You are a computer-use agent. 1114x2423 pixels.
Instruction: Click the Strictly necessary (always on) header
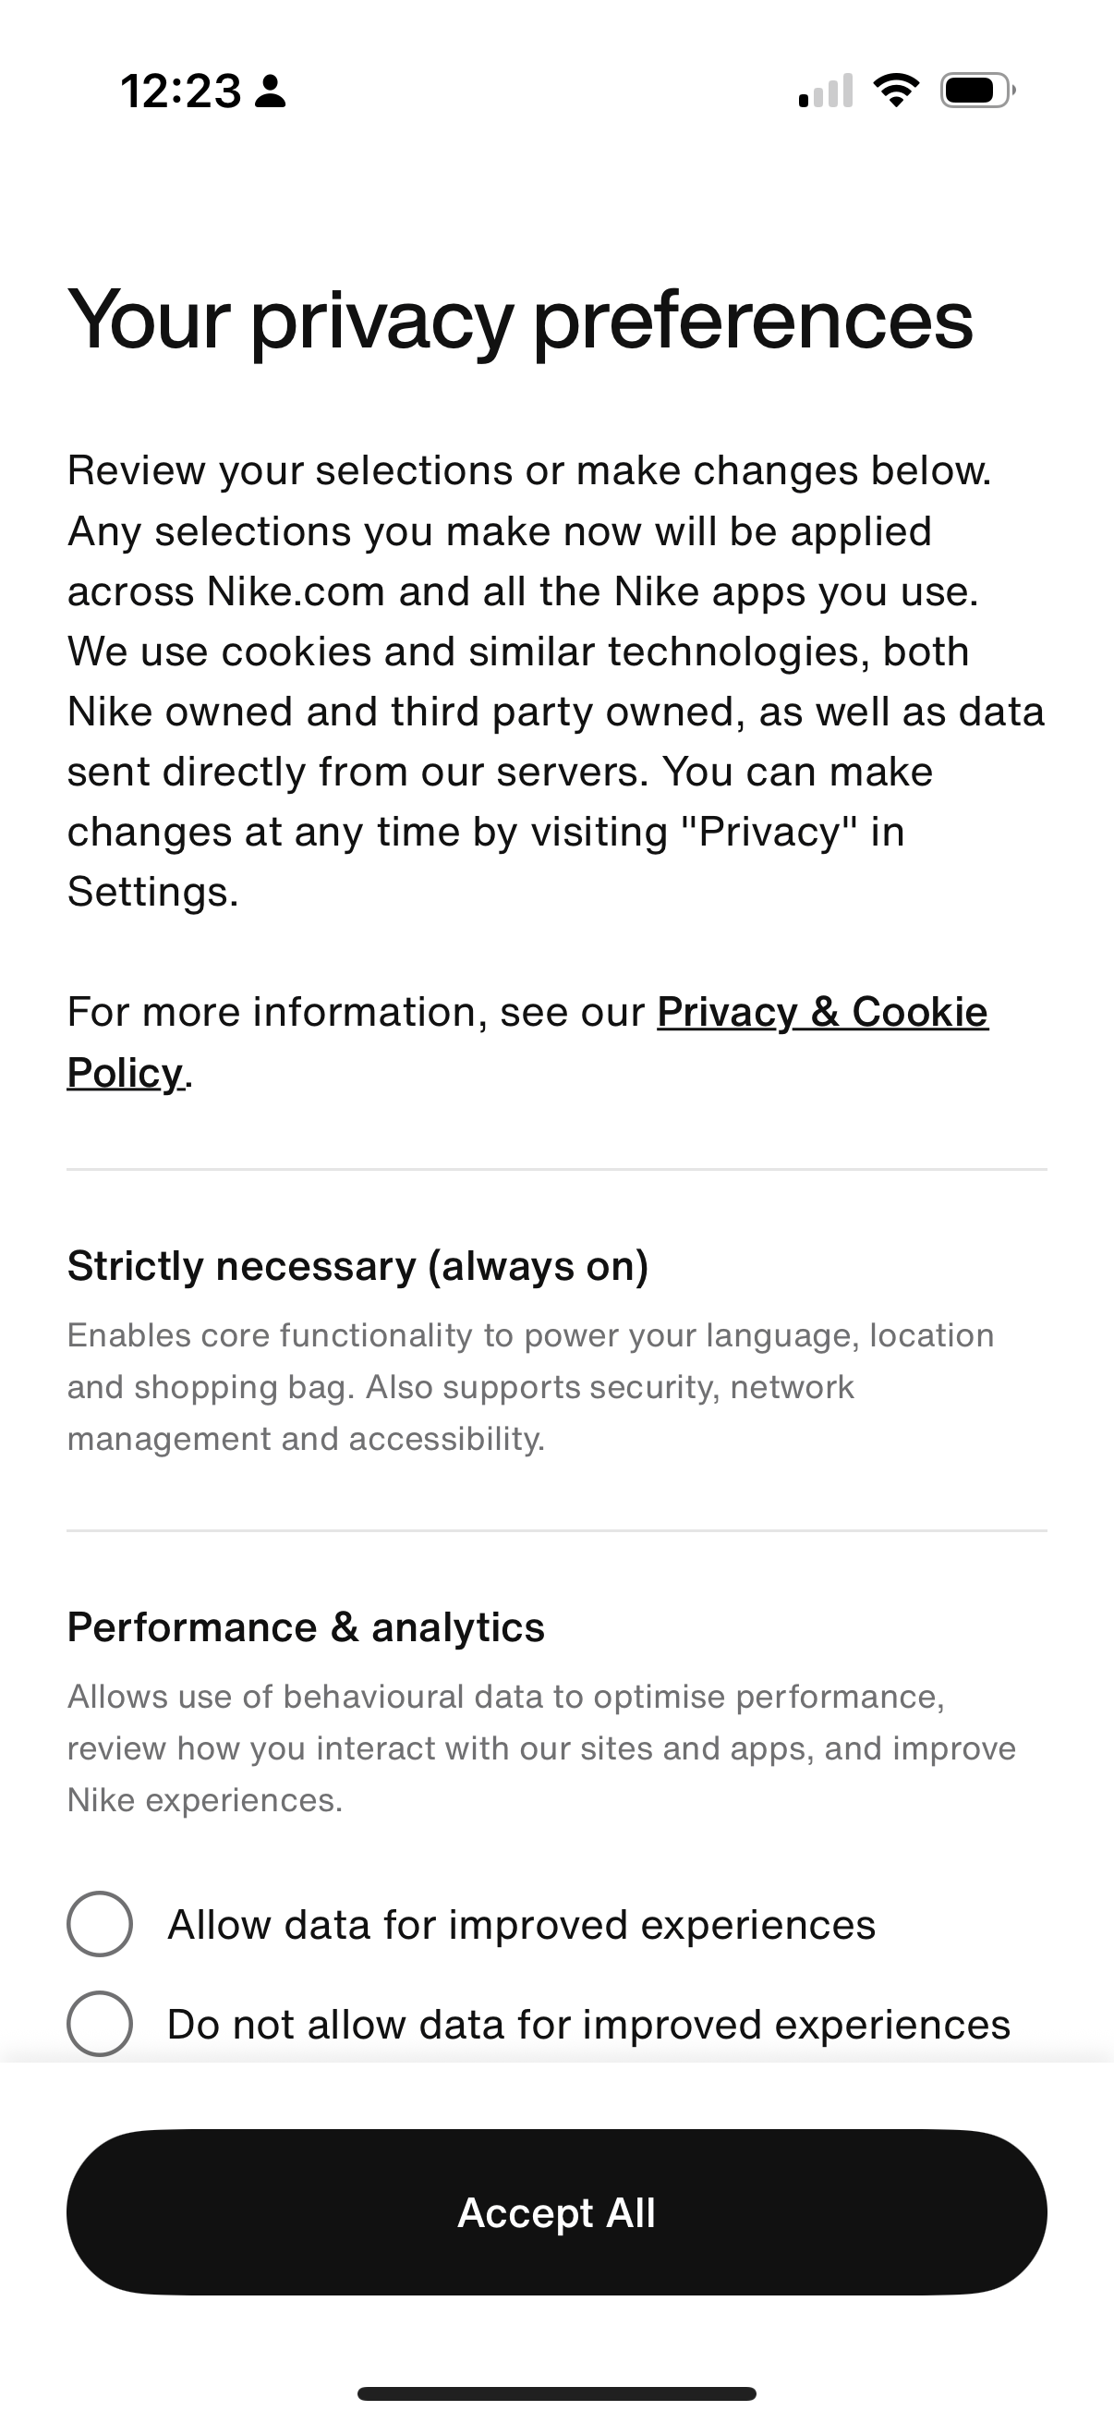tap(357, 1266)
